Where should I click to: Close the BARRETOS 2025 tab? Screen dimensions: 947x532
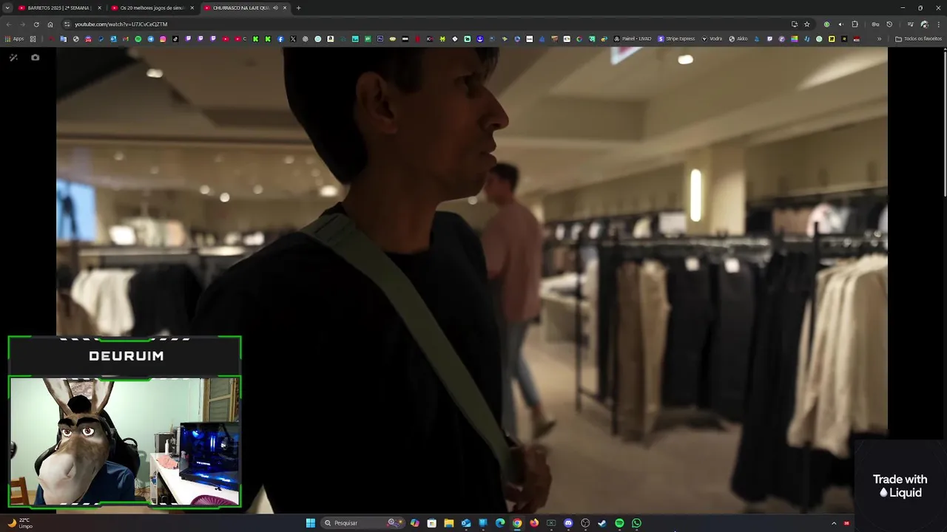99,8
